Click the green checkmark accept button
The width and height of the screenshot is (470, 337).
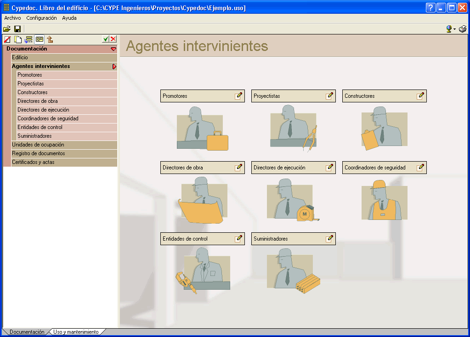[106, 39]
